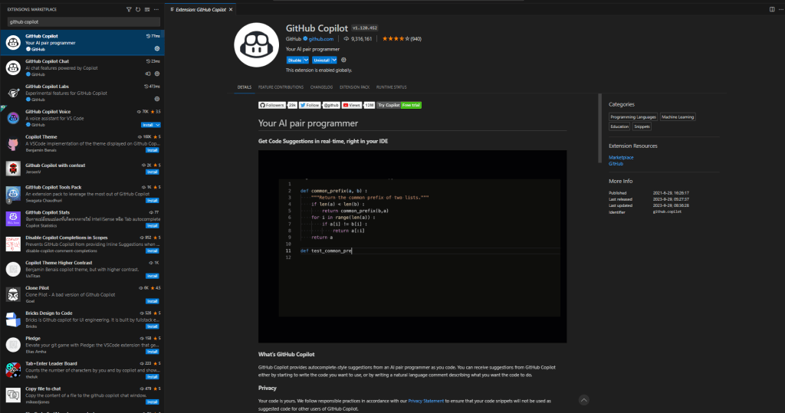Open the Marketplace resource link

tap(621, 157)
